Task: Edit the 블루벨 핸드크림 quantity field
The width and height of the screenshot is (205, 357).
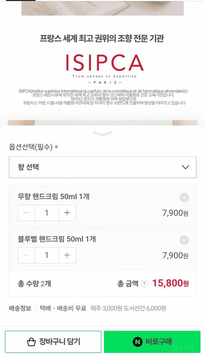Action: [47, 255]
